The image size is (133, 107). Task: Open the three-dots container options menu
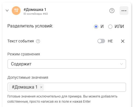coord(124,11)
